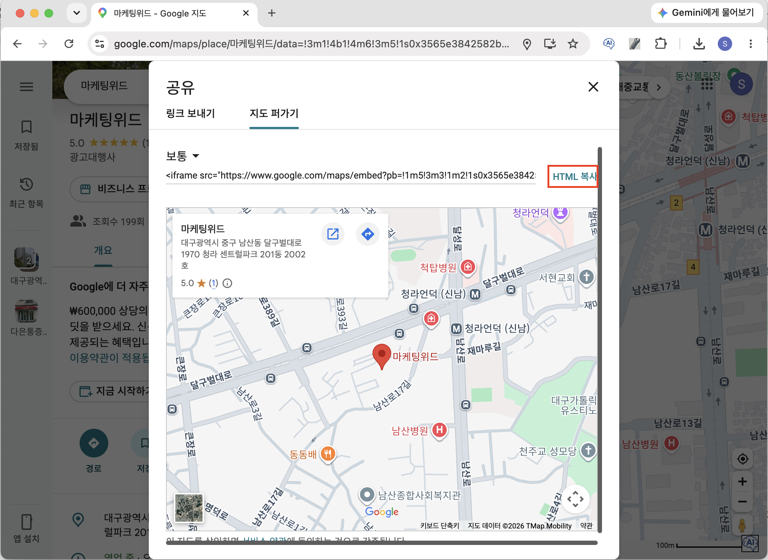Open the 다은통증.. recent thumbnail
The height and width of the screenshot is (560, 768).
(27, 318)
